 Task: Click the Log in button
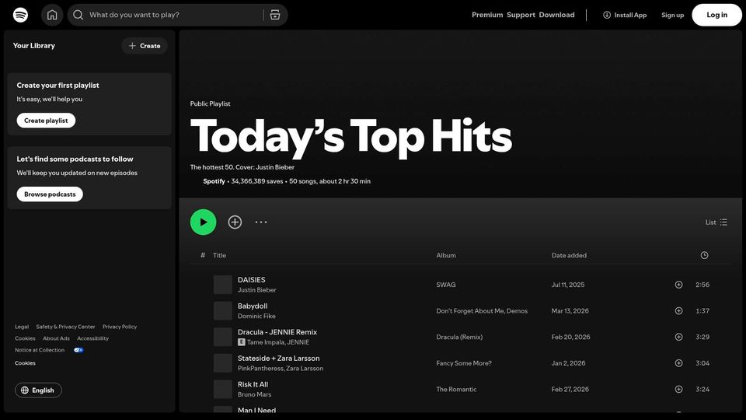716,15
